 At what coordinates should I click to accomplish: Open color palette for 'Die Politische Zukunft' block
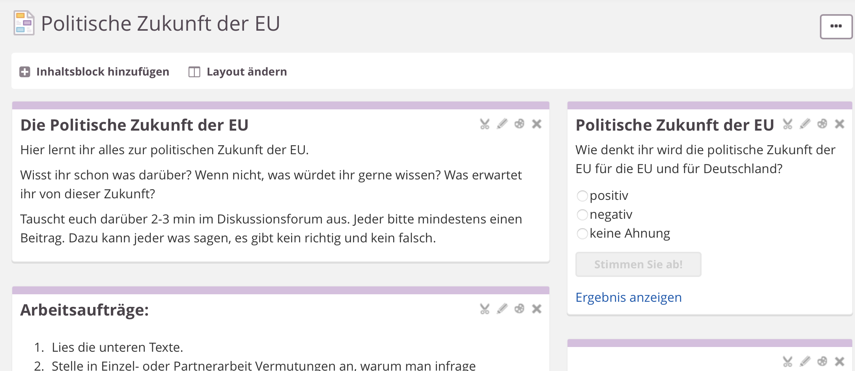pos(519,124)
